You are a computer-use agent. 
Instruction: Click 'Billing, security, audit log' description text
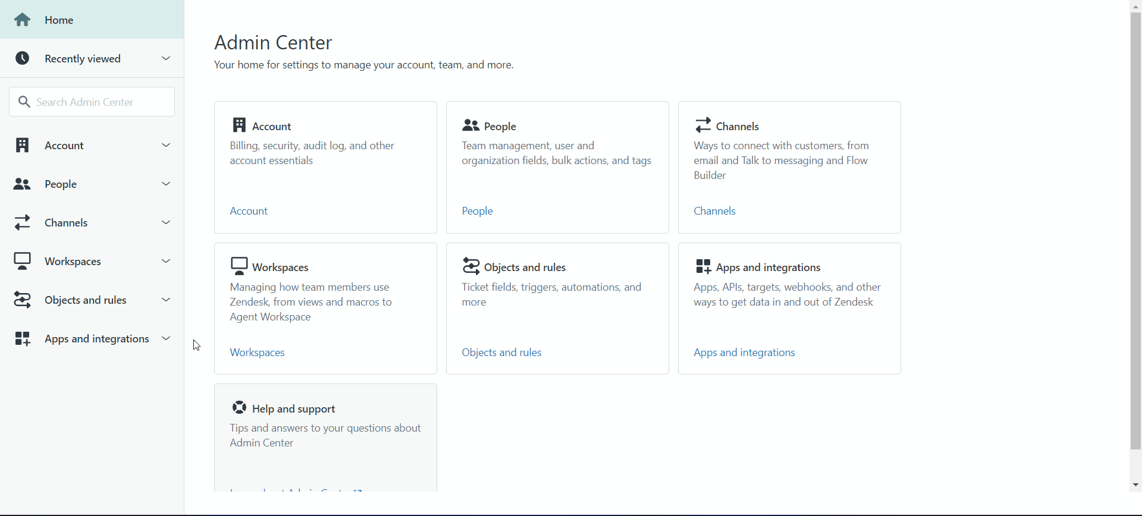(312, 153)
